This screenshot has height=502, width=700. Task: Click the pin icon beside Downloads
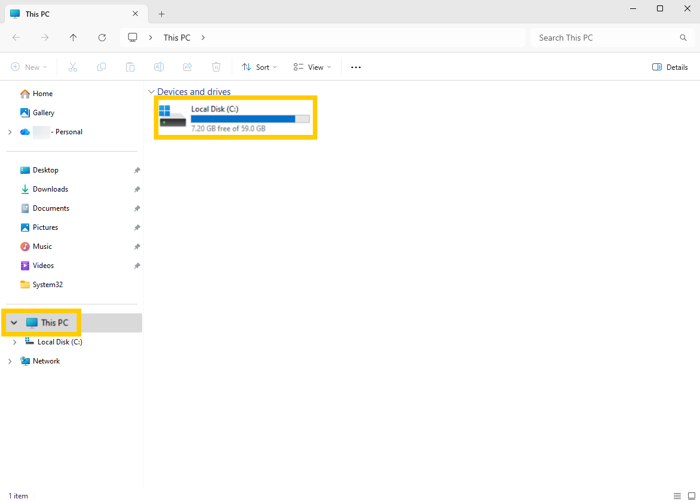pyautogui.click(x=137, y=189)
